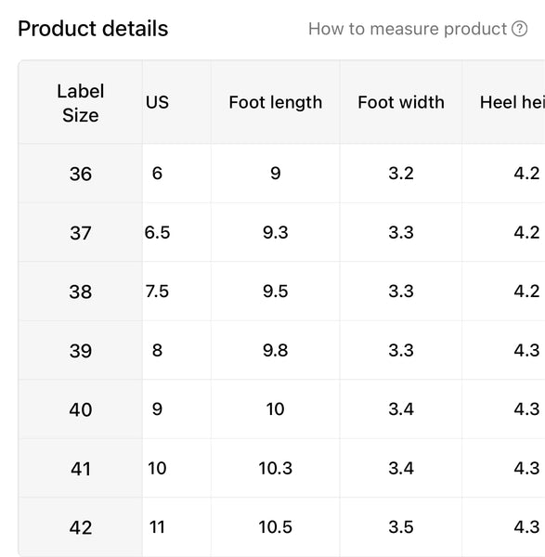Click the Label Size column header
Viewport: 545px width, 557px height.
pos(81,103)
